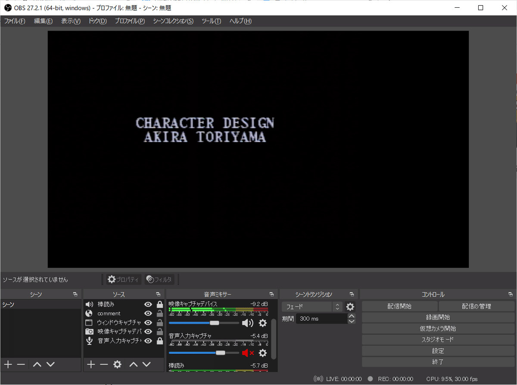Viewport: 517px width, 385px height.
Task: Open the gear settings for 音声入力キャプチャ audio
Action: click(x=262, y=353)
